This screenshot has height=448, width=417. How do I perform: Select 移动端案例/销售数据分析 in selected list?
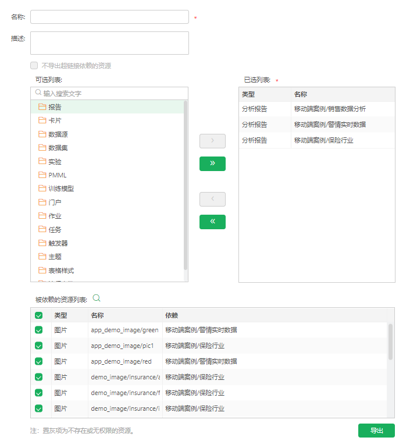330,109
